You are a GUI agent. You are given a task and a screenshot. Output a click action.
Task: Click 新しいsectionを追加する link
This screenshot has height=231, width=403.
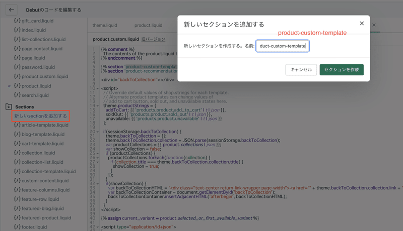pyautogui.click(x=40, y=116)
